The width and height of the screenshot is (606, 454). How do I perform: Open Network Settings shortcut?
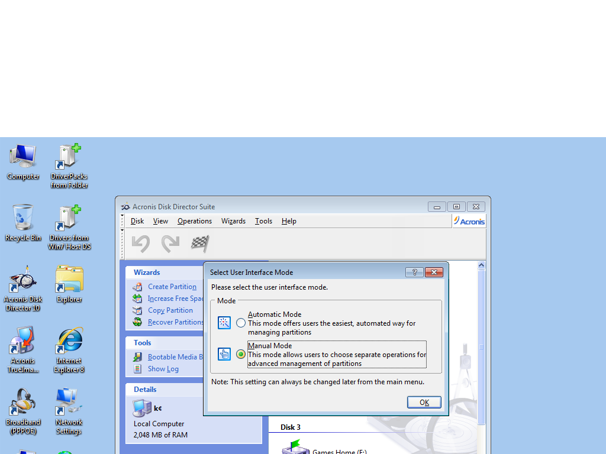pyautogui.click(x=69, y=411)
